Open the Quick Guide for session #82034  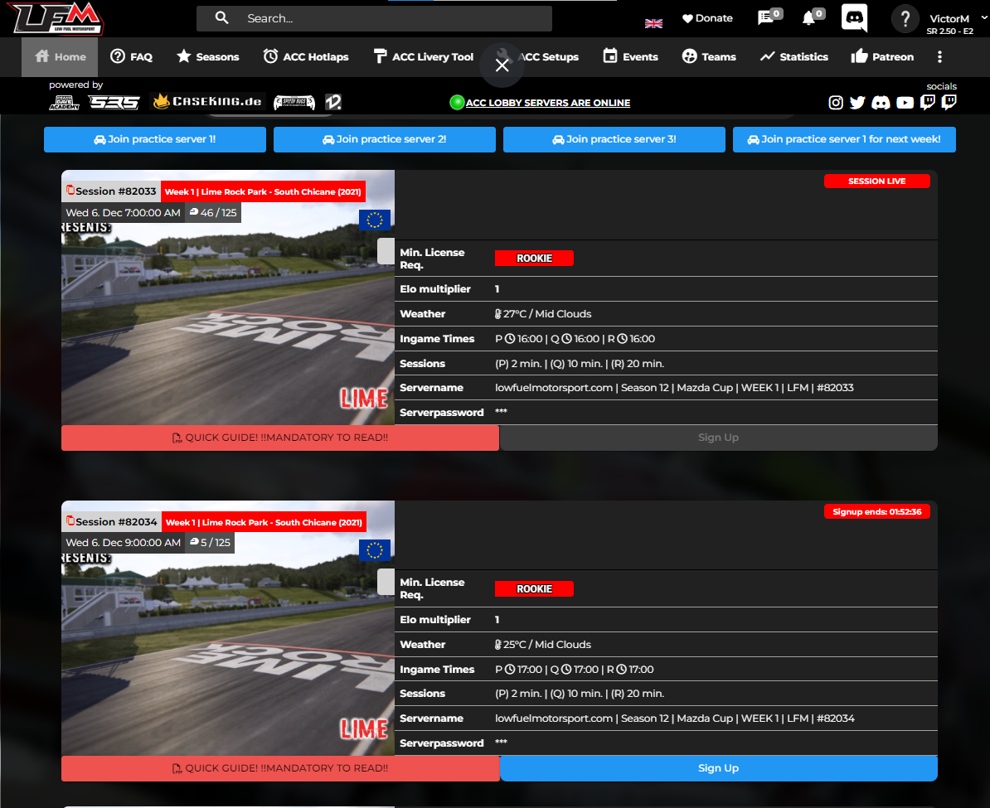click(280, 768)
